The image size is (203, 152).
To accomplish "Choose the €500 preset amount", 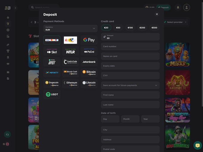I will pos(154,28).
